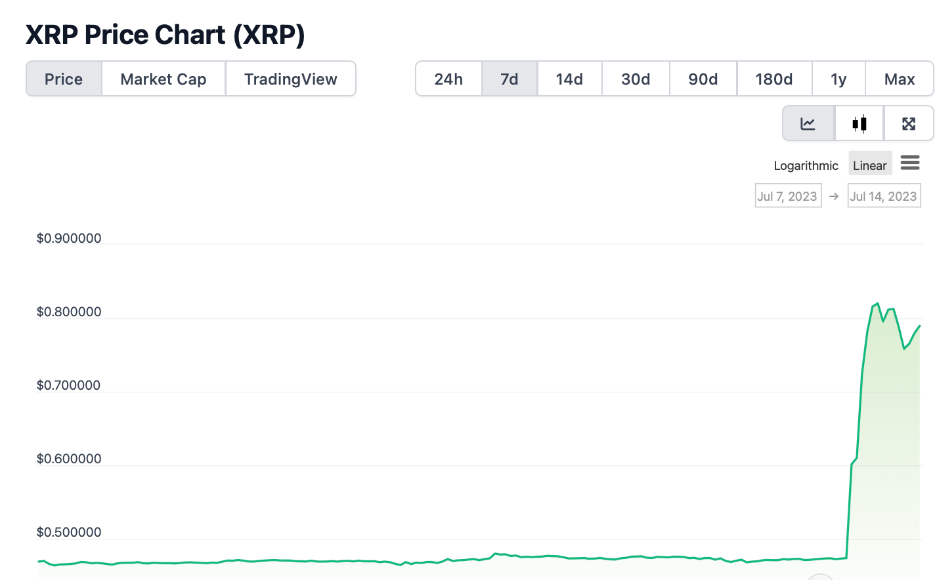Set chart range to 30d

tap(636, 79)
